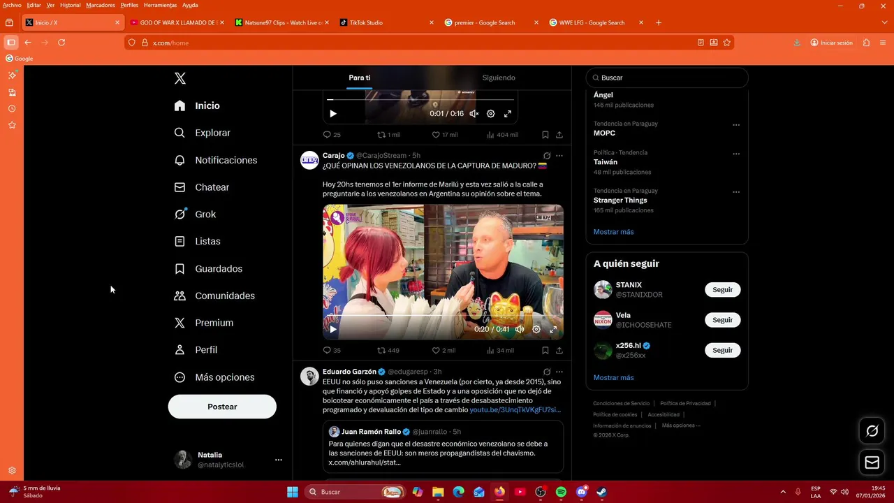Open more options on Eduardo Garzón post

coord(559,372)
